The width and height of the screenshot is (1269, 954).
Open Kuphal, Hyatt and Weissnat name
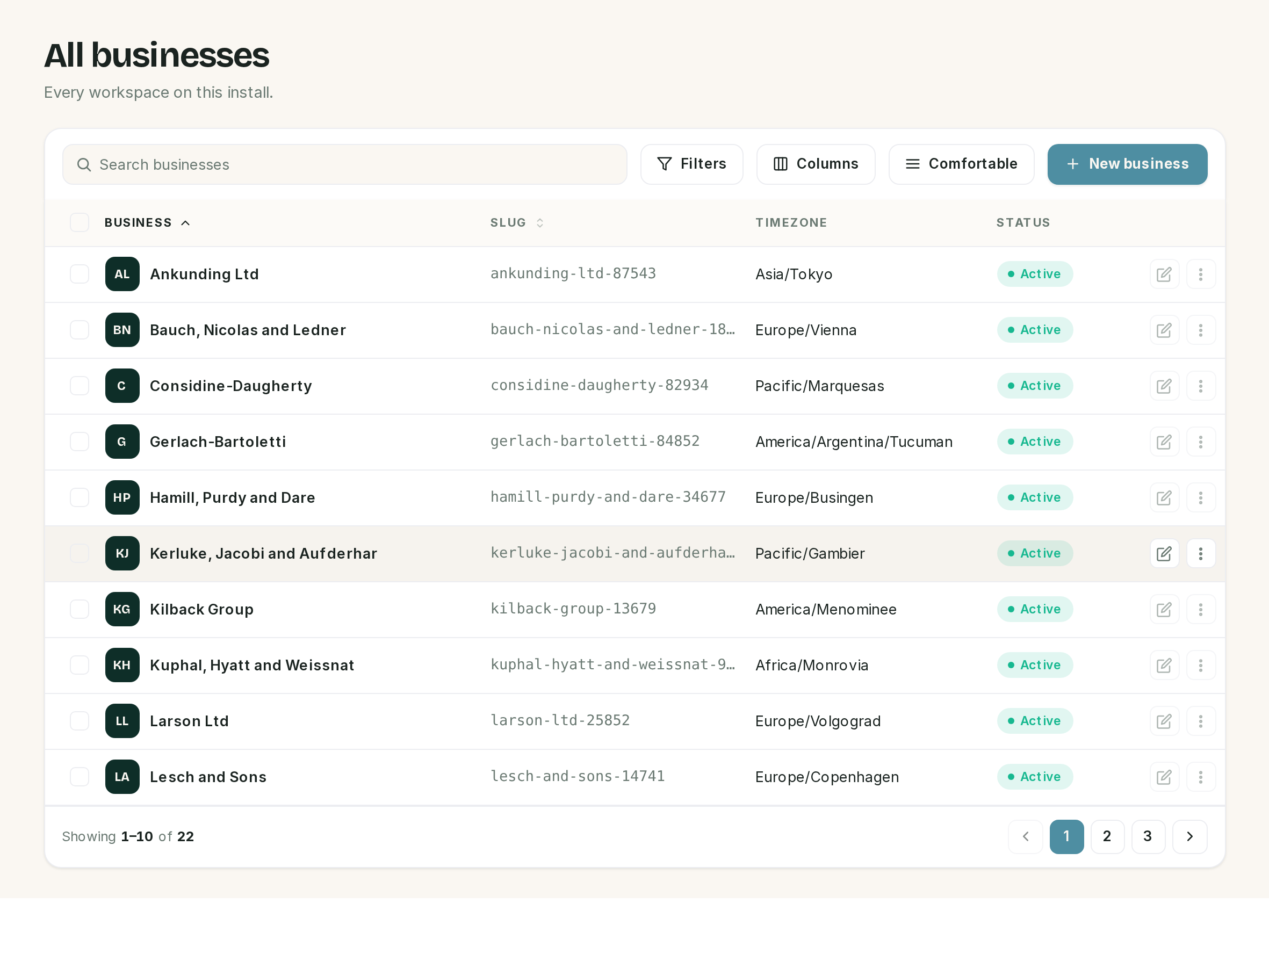252,665
